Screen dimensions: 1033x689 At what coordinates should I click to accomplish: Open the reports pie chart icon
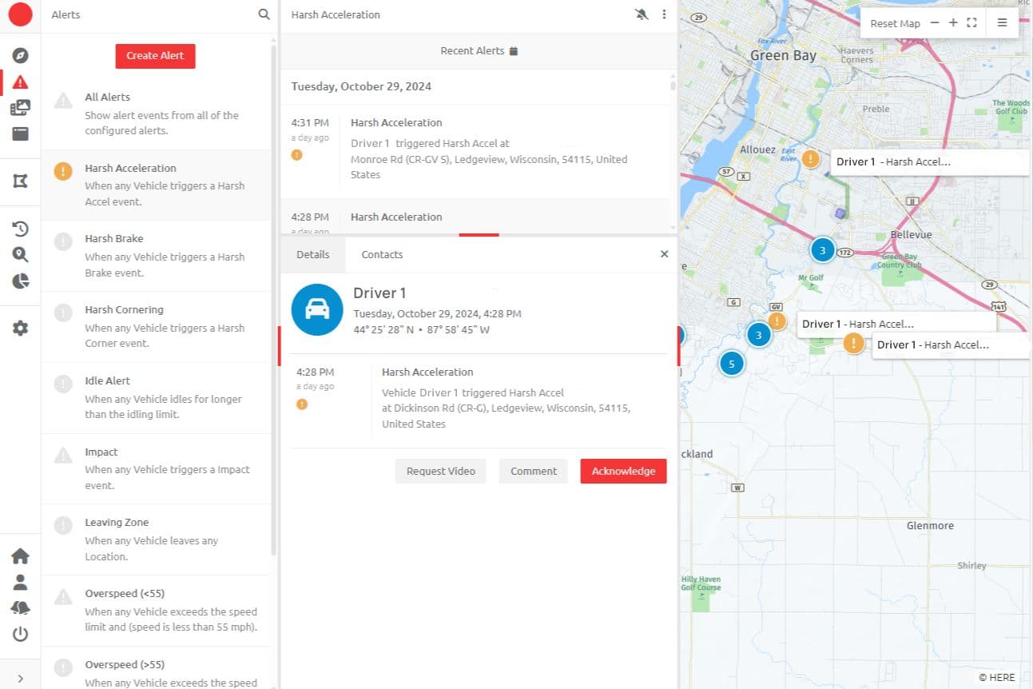[x=20, y=281]
